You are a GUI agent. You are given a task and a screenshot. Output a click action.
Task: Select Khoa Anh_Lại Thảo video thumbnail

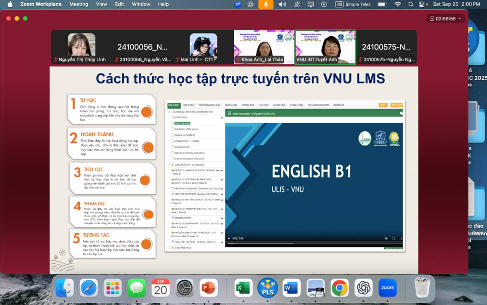point(264,47)
